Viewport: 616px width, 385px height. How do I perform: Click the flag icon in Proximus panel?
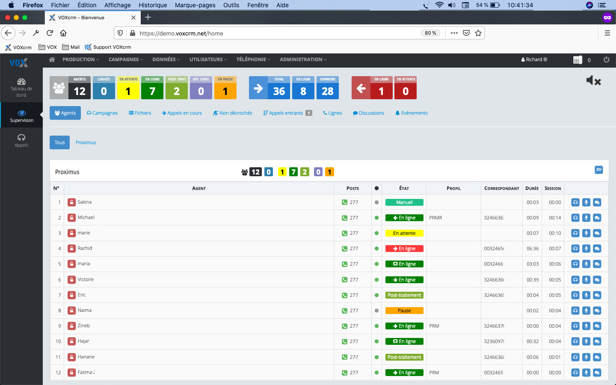click(599, 170)
